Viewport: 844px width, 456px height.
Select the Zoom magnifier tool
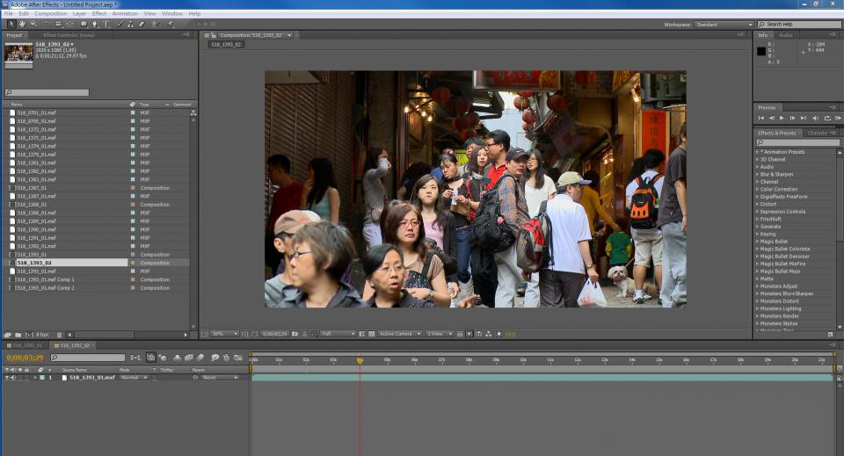click(x=33, y=24)
